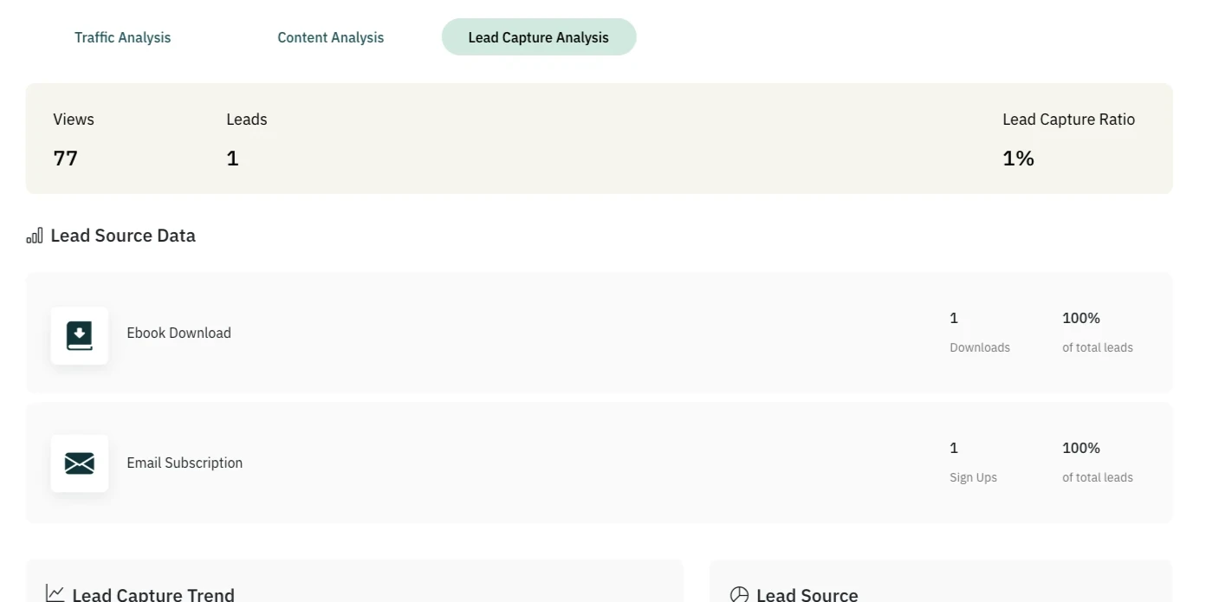Click the bar chart icon beside Lead Source Data

tap(33, 235)
